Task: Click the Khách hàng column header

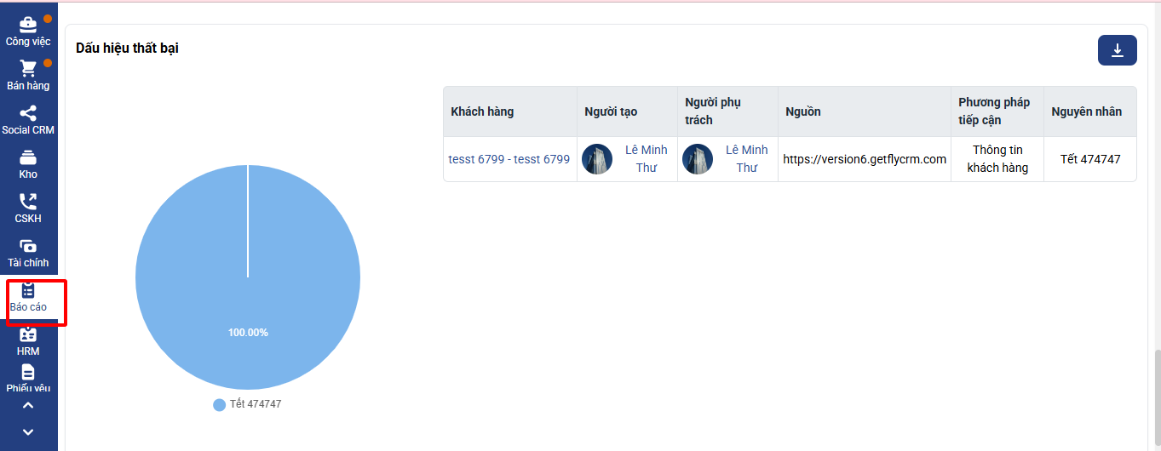Action: tap(482, 111)
